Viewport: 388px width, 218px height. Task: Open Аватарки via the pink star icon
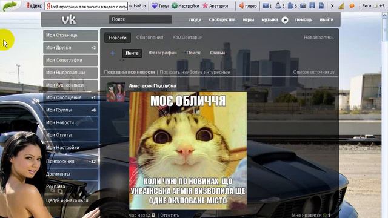pos(205,5)
